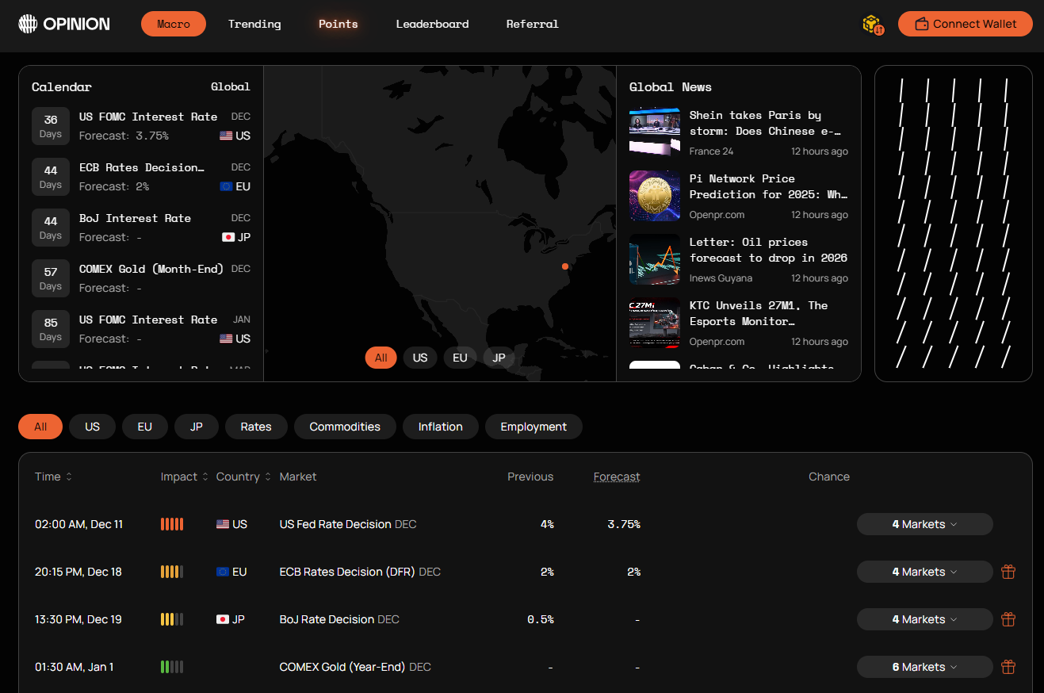The image size is (1044, 693).
Task: Click gift icon on ECB Rates Decision row
Action: [1008, 572]
